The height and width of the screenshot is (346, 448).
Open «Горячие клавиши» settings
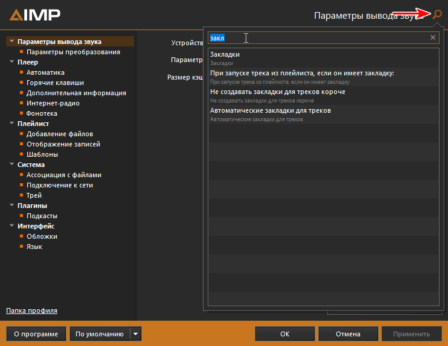[x=55, y=83]
